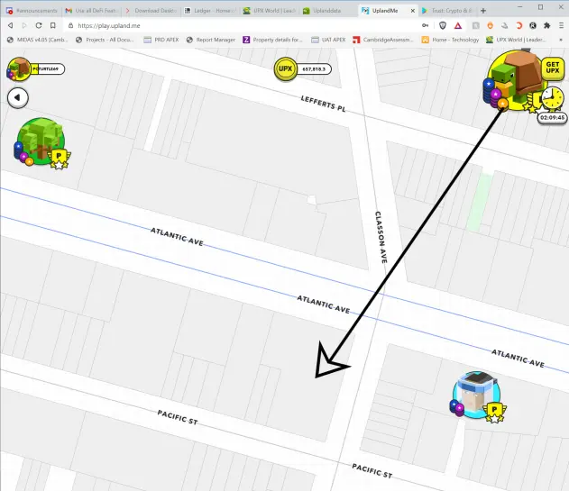Viewport: 569px width, 491px height.
Task: Open the Projects - All Documents bookmark
Action: [105, 40]
